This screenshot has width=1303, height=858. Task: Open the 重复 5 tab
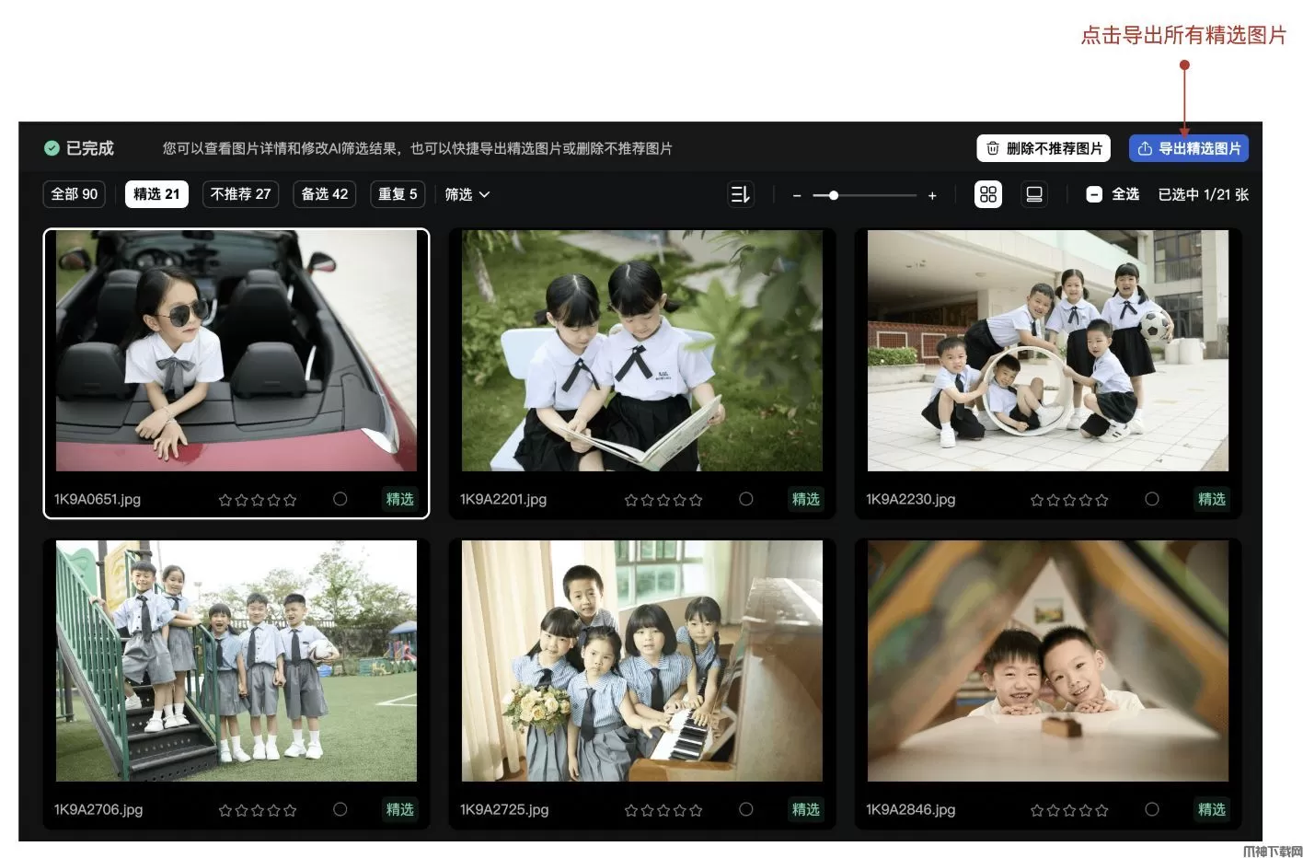click(x=398, y=194)
